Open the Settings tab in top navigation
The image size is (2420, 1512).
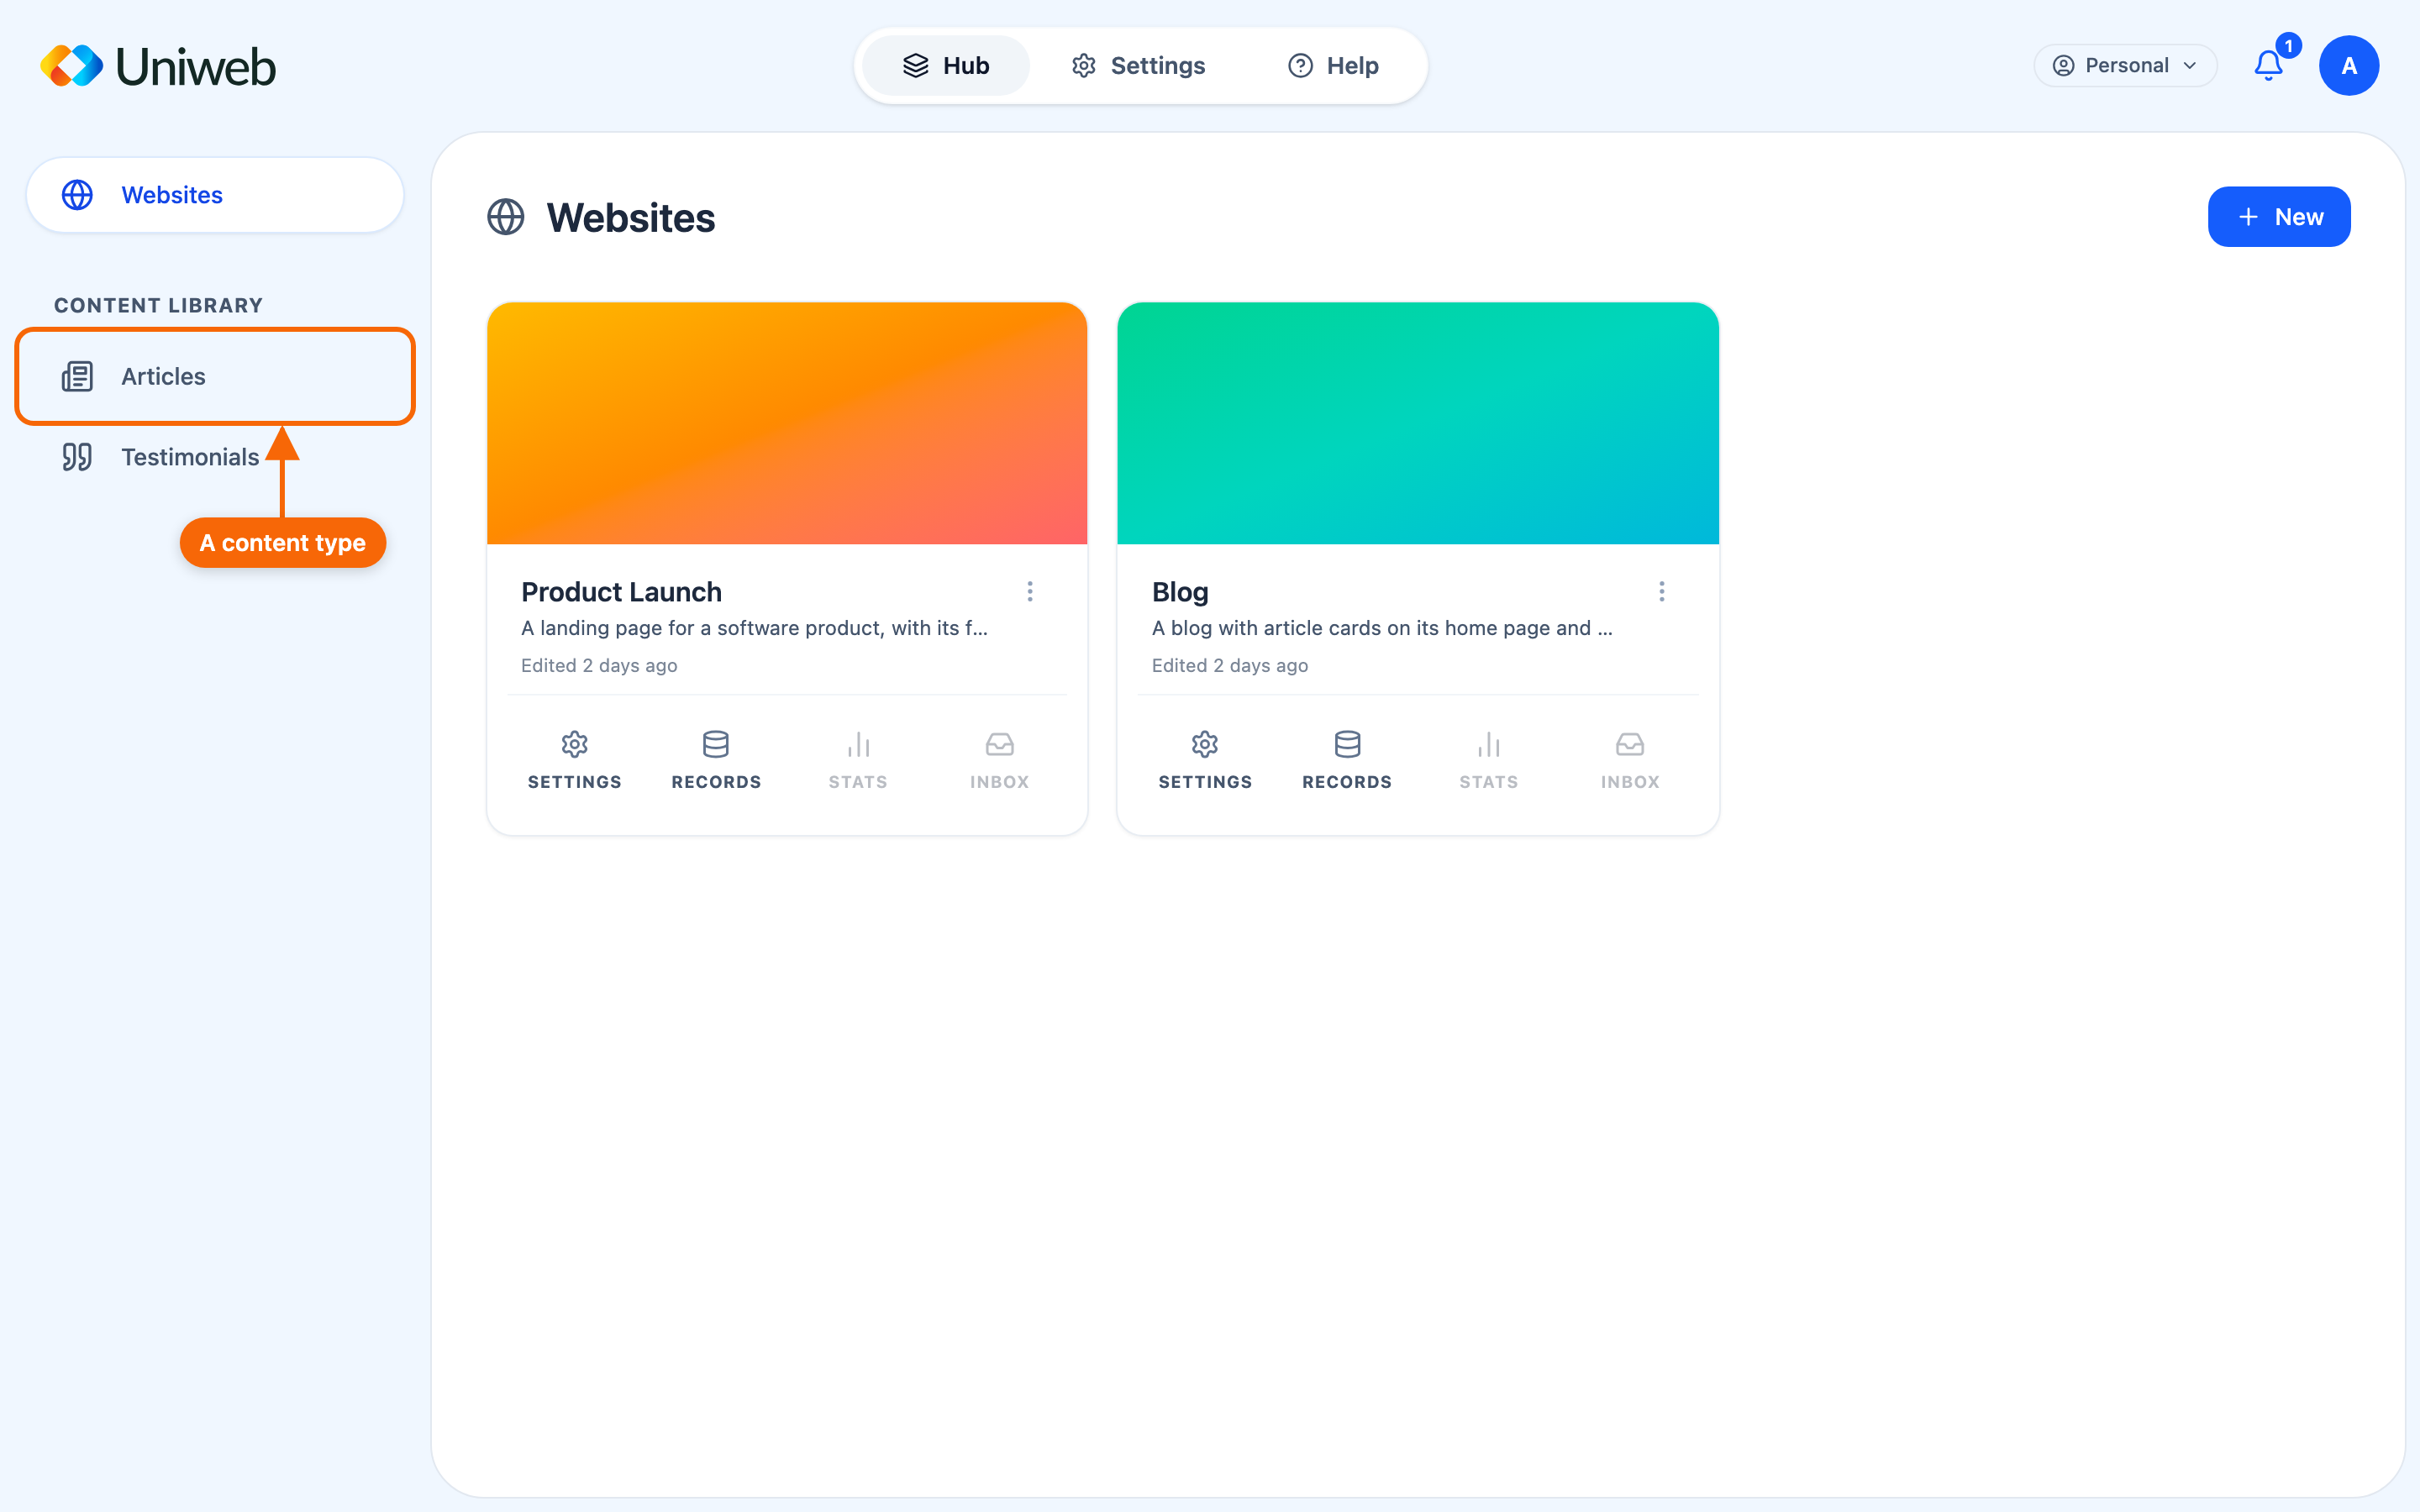(x=1138, y=66)
